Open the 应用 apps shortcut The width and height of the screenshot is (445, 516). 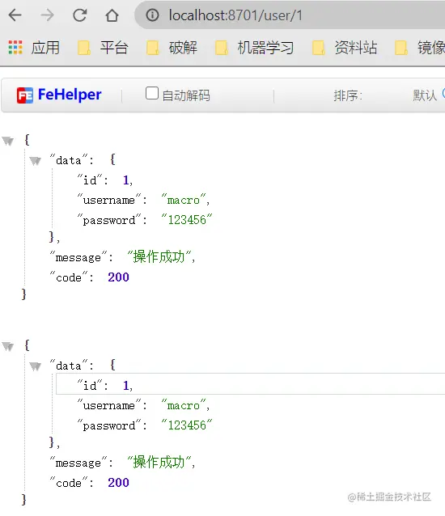[34, 48]
